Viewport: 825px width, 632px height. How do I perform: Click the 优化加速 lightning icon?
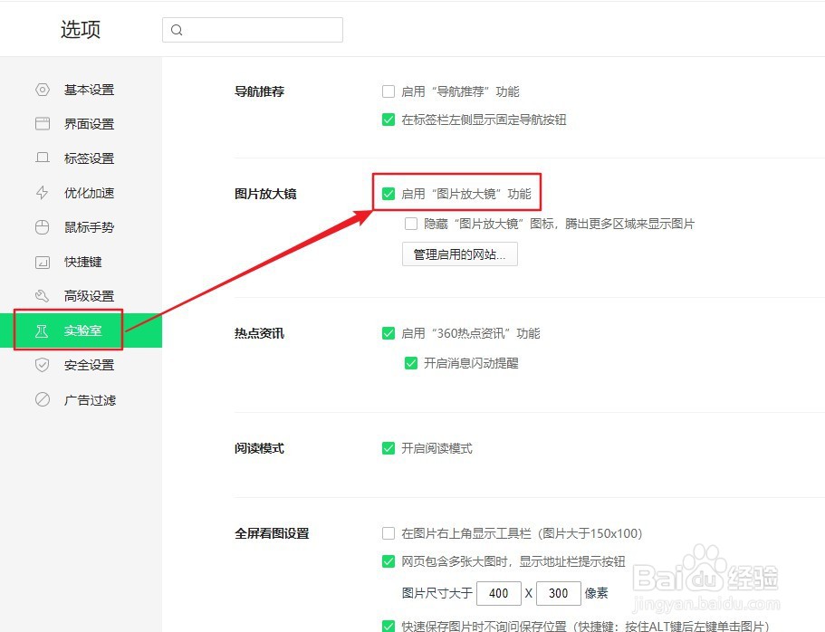[x=43, y=193]
